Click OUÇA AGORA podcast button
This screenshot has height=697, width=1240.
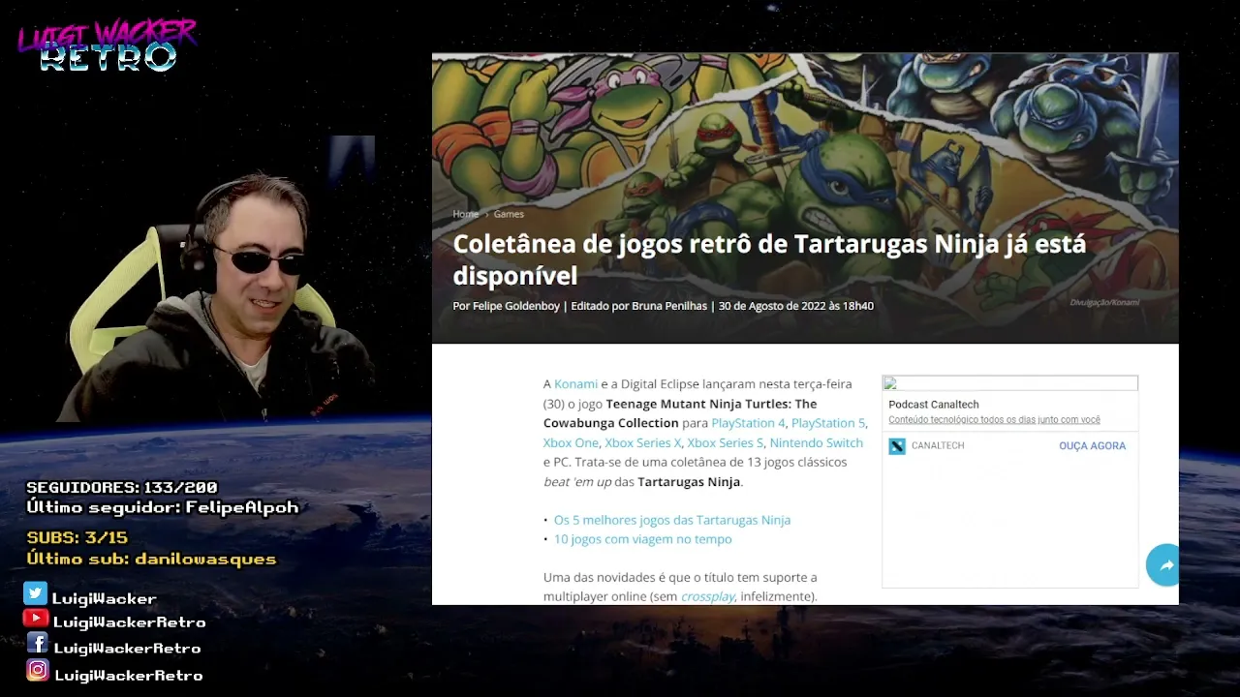pos(1092,446)
